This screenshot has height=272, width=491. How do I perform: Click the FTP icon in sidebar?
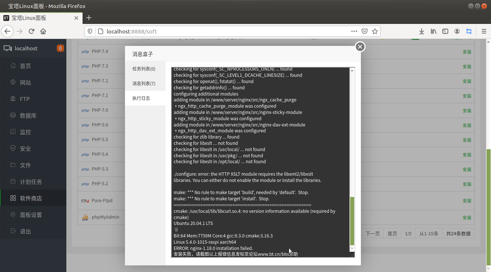tap(13, 99)
